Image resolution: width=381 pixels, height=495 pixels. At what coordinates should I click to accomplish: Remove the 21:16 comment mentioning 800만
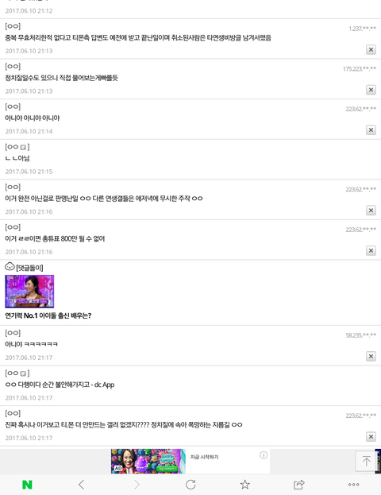(x=371, y=250)
